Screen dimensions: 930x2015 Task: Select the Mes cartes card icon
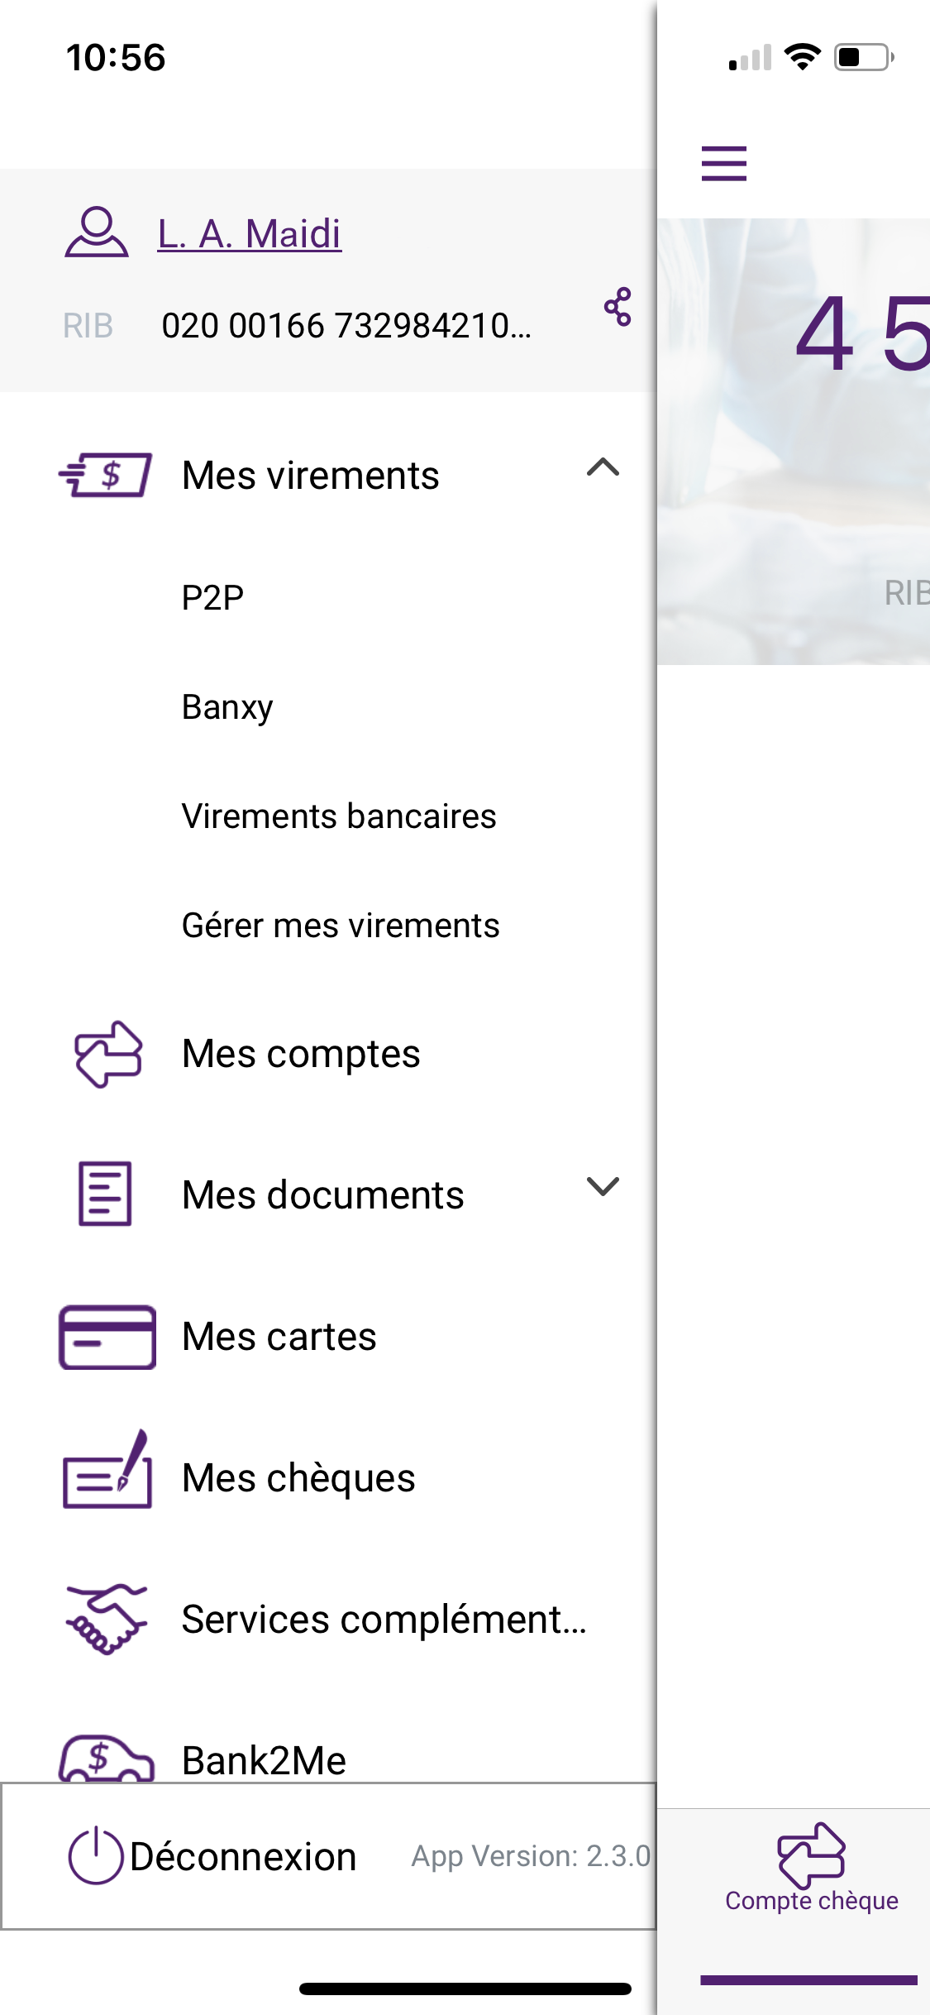pos(107,1334)
